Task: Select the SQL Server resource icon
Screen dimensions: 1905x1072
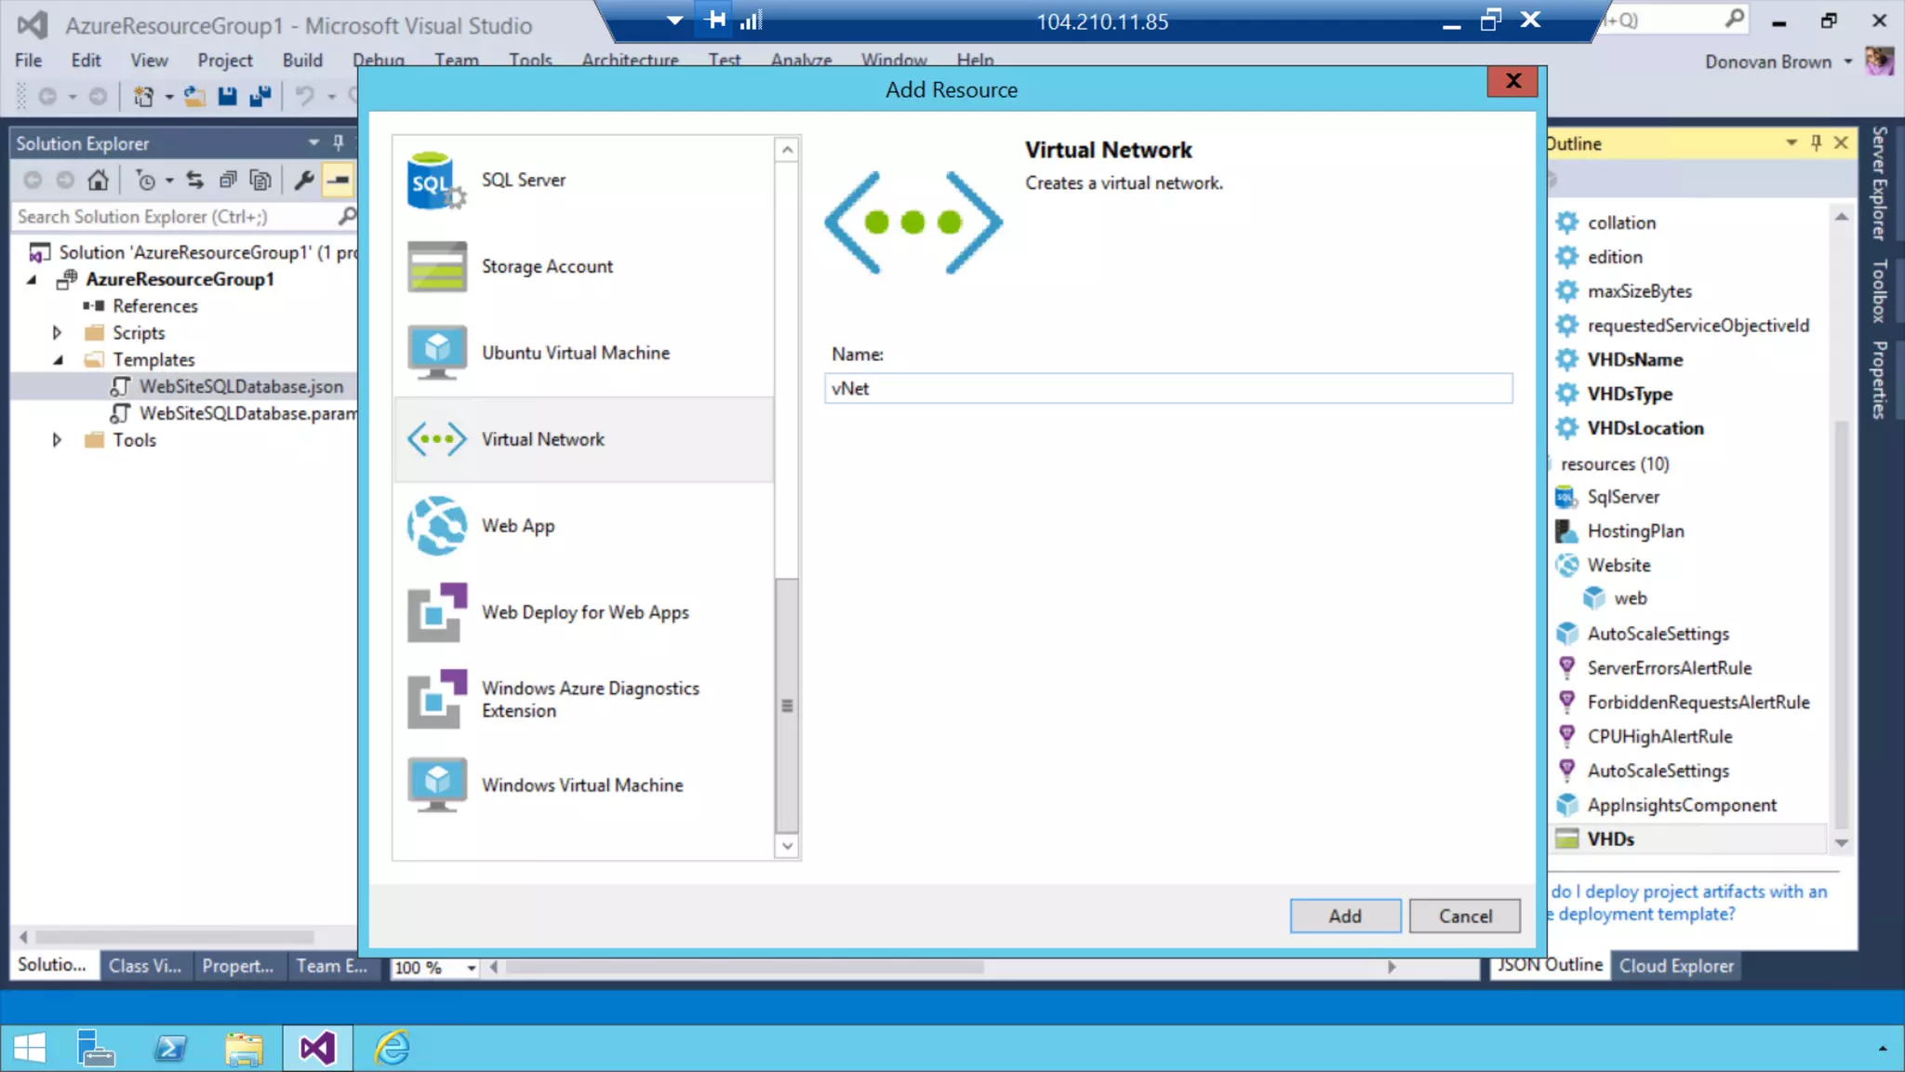Action: 435,181
